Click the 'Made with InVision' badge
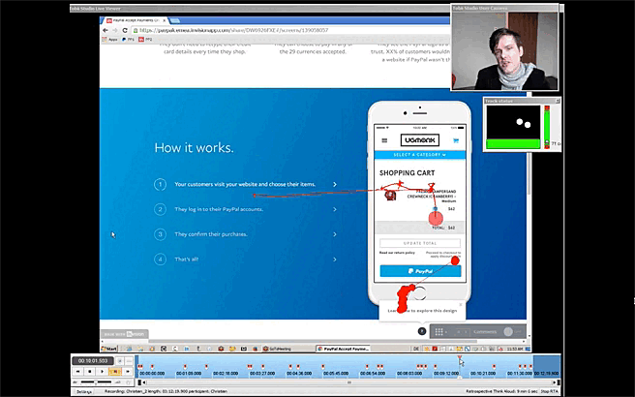Screen dimensions: 635x397 click(125, 334)
